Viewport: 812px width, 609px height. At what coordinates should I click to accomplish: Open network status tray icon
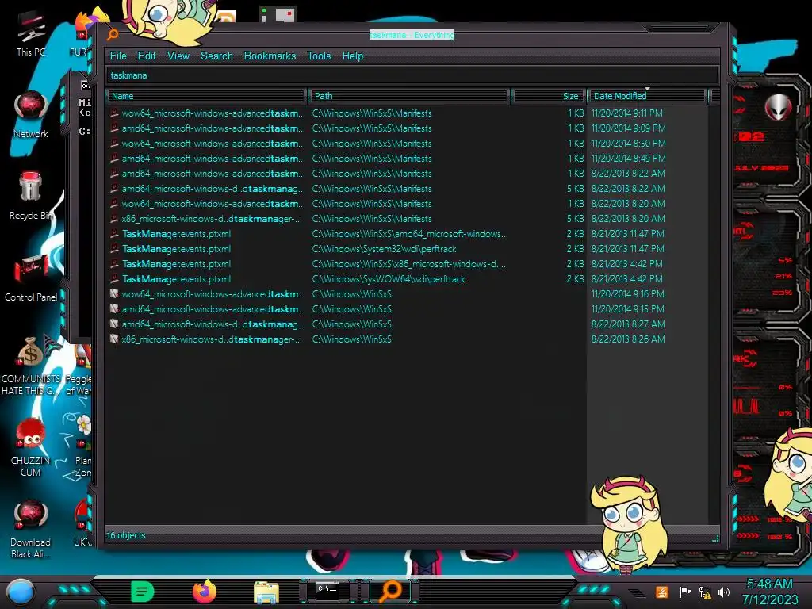tap(705, 592)
